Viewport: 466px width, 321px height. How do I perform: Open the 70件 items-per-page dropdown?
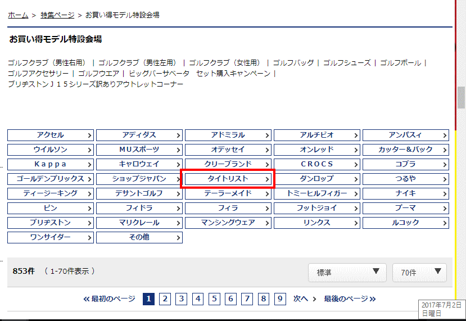419,272
